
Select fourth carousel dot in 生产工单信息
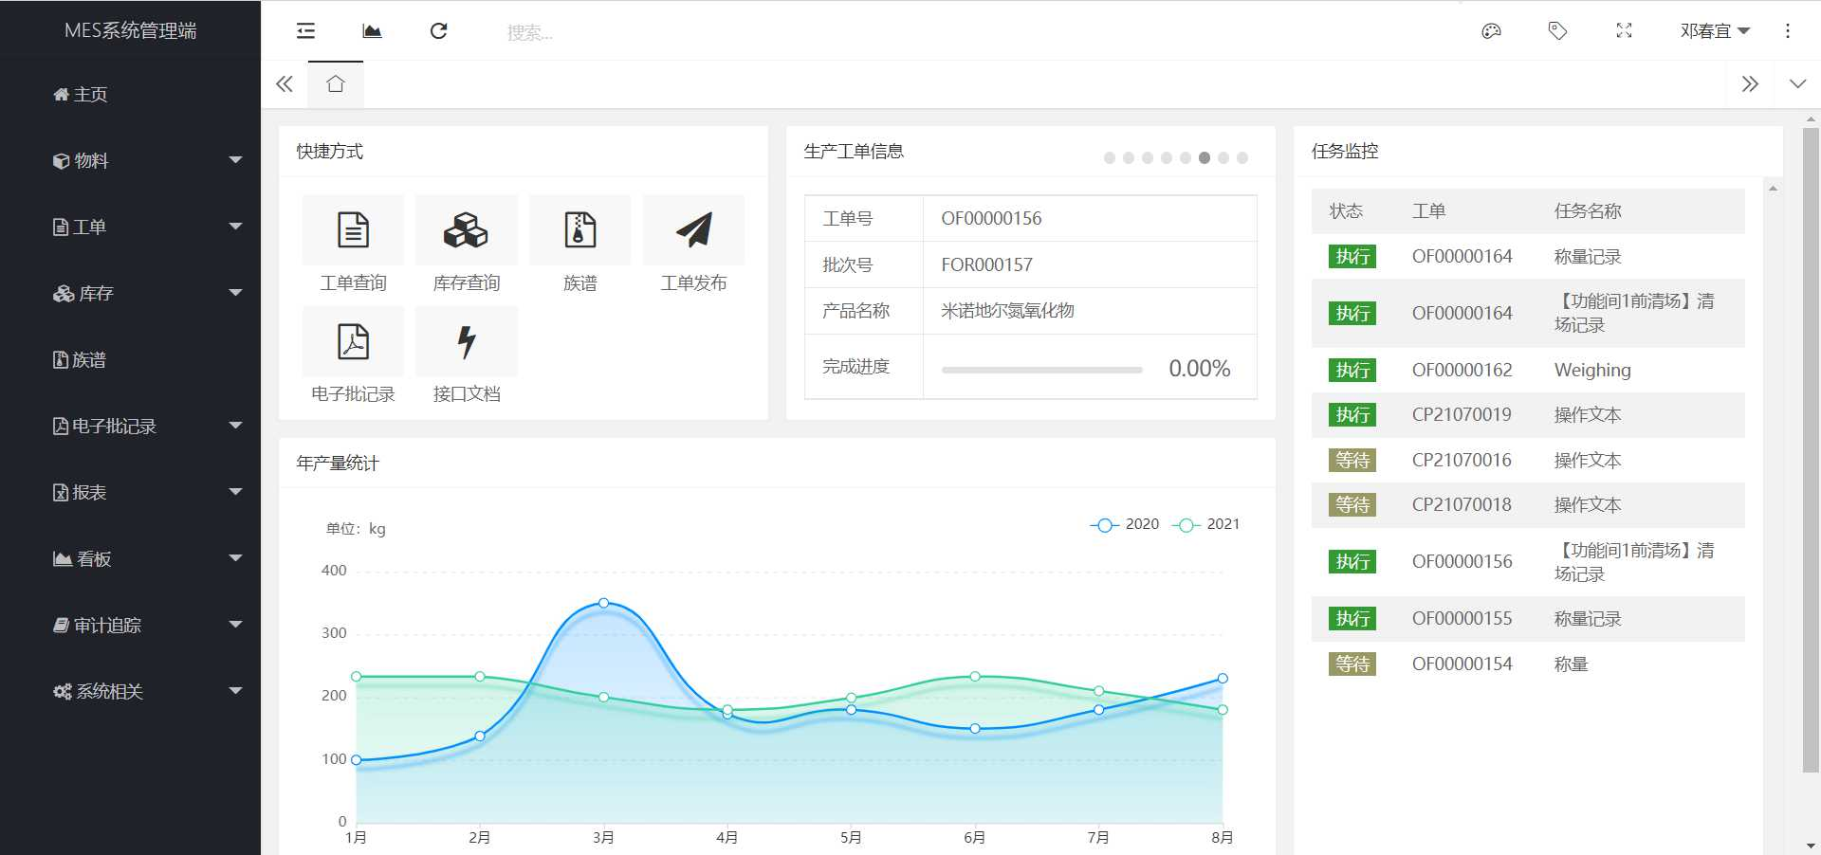coord(1167,158)
